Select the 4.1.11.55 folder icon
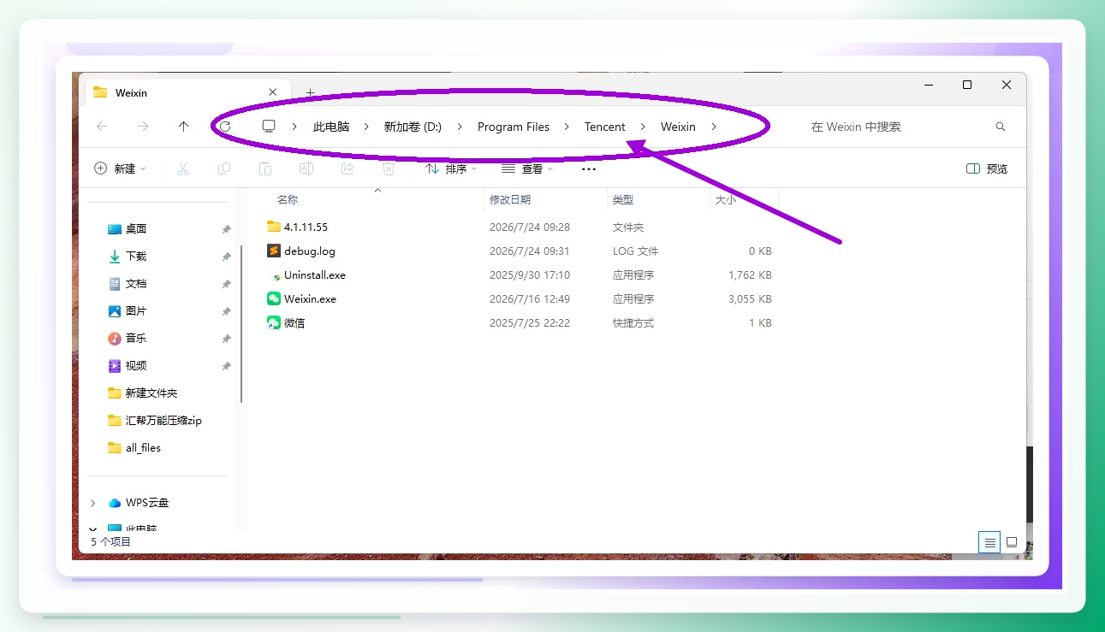Image resolution: width=1105 pixels, height=632 pixels. click(274, 227)
